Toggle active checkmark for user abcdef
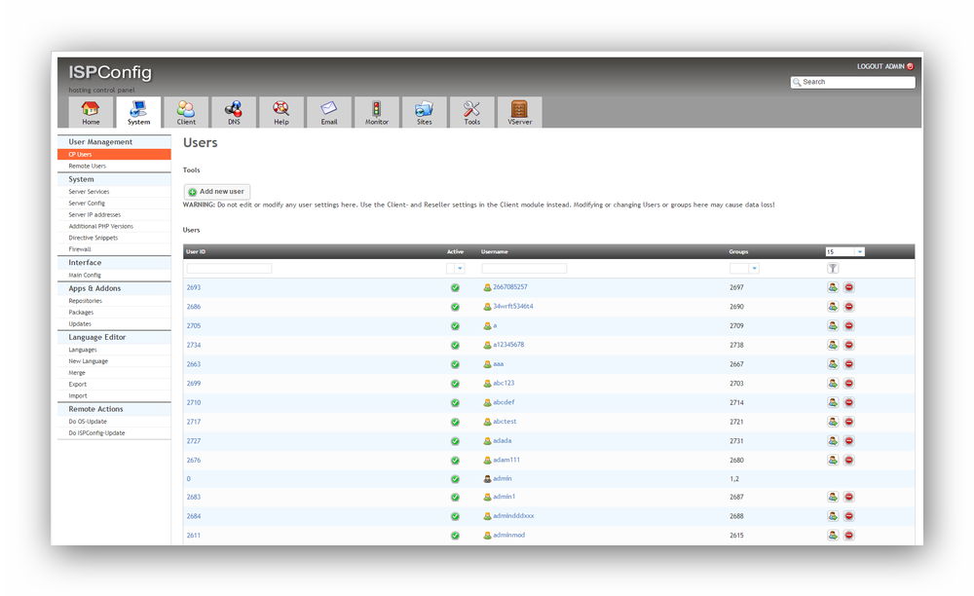This screenshot has width=974, height=596. (455, 402)
